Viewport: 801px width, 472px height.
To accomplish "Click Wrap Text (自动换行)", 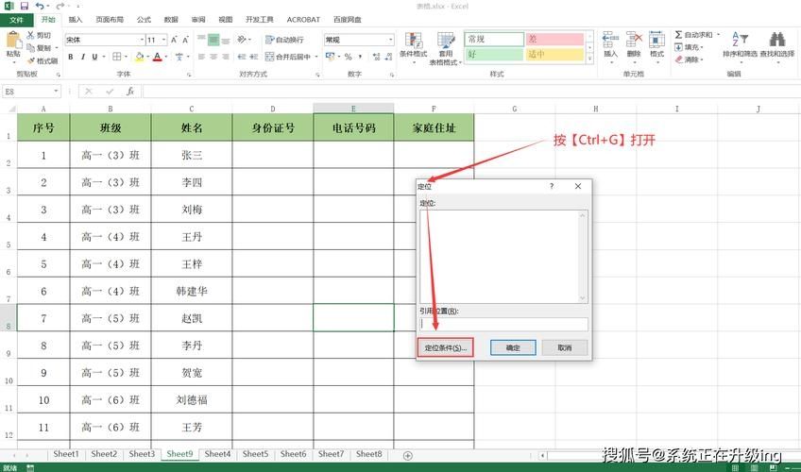I will tap(284, 40).
